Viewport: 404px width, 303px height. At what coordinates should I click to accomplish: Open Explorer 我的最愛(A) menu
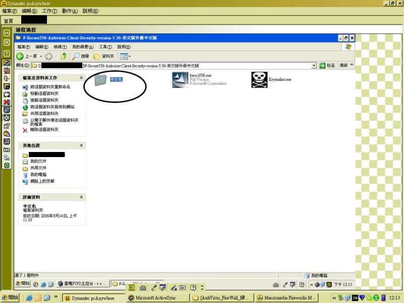(x=83, y=47)
